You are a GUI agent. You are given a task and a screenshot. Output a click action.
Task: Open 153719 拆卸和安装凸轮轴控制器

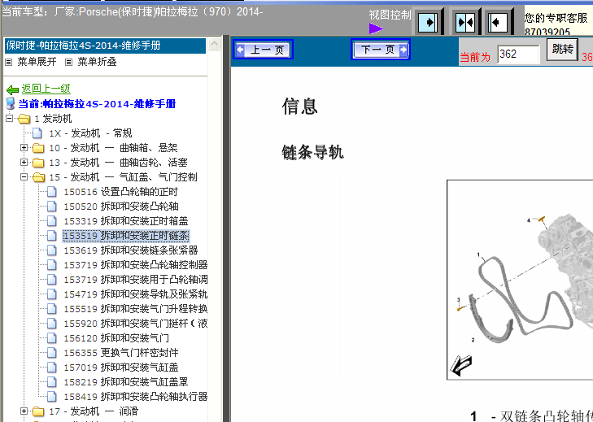click(x=135, y=265)
